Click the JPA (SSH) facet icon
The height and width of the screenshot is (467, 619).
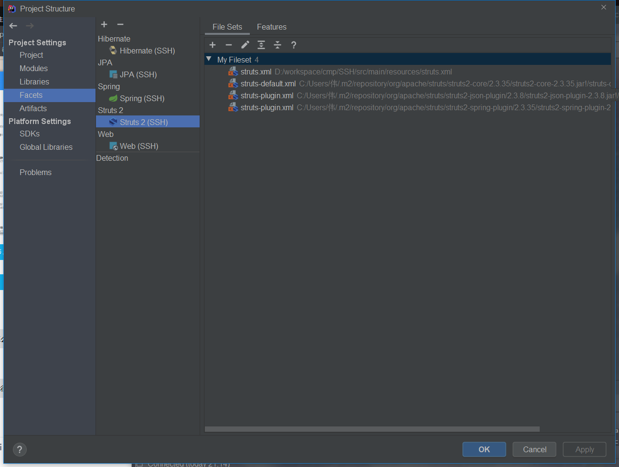113,74
